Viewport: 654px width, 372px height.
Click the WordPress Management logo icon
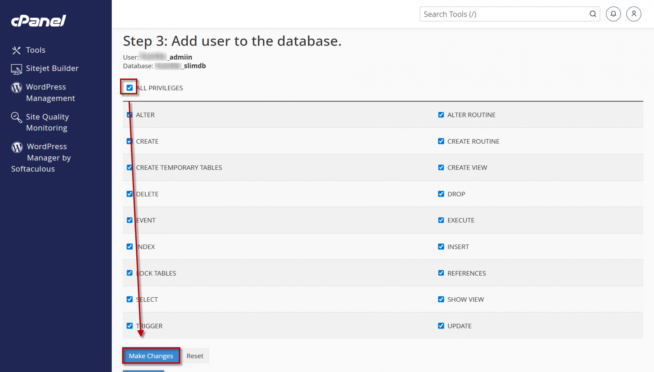coord(16,87)
